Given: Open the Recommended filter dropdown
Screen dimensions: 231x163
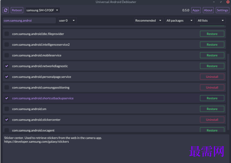Looking at the screenshot, I should coord(149,20).
